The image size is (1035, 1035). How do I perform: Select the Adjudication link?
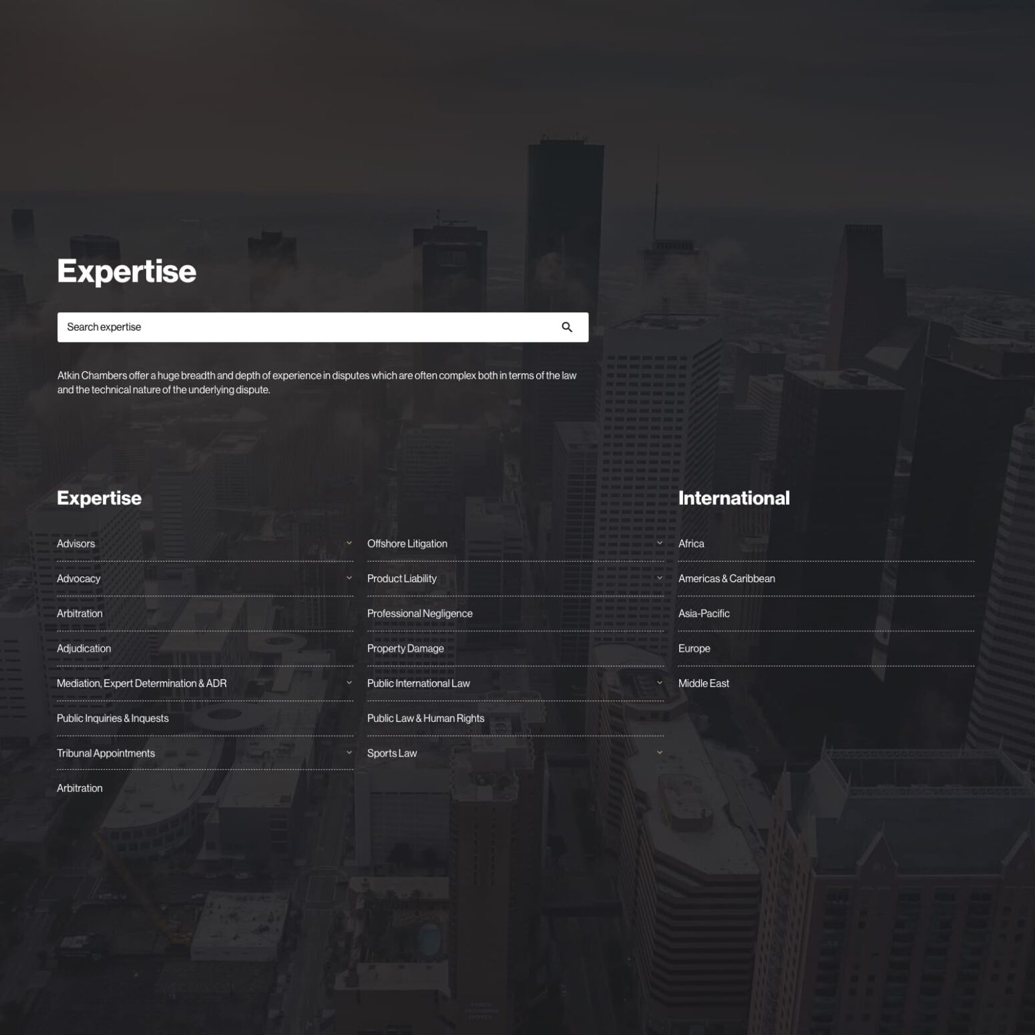(x=84, y=648)
